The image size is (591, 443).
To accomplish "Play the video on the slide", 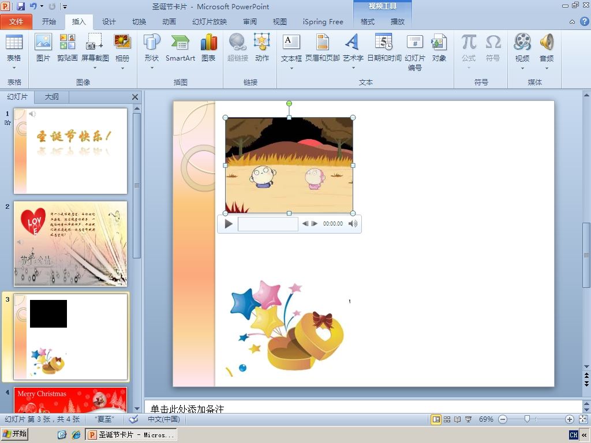I will click(229, 224).
